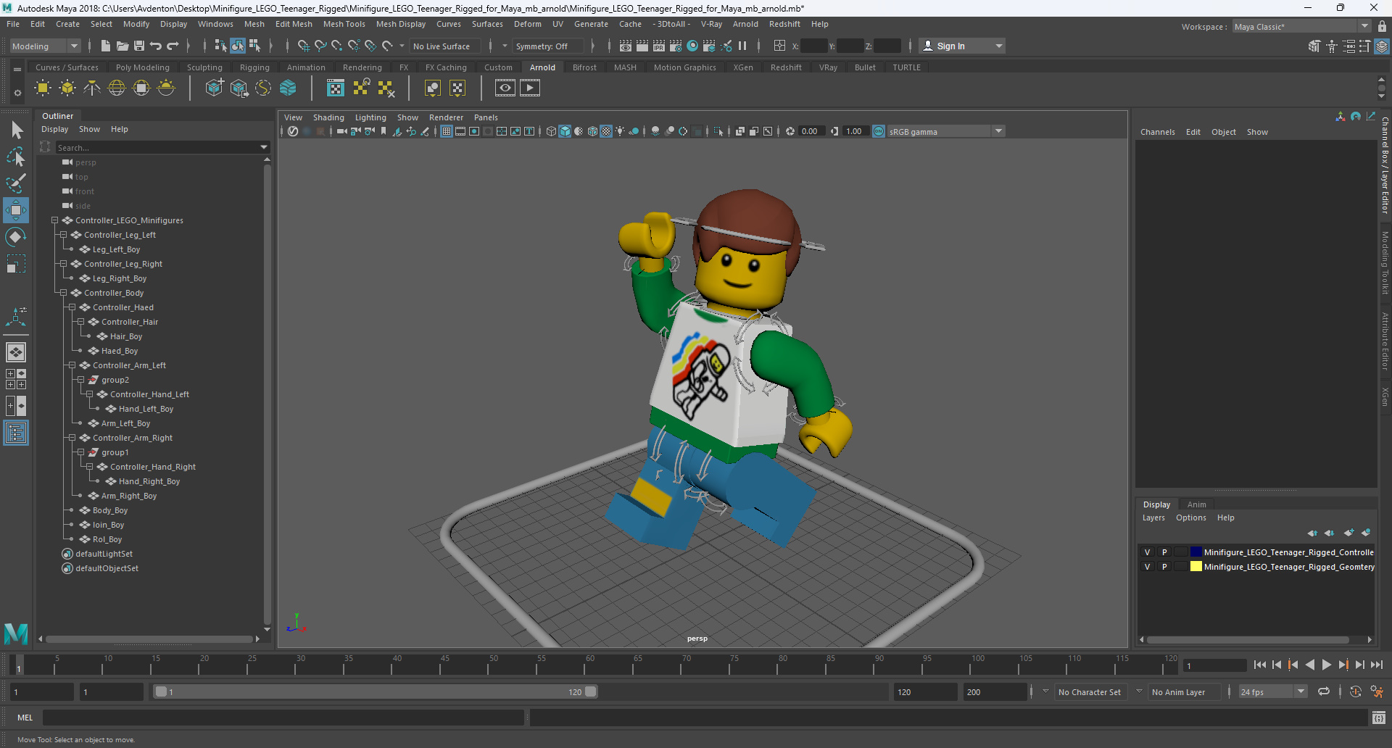The image size is (1392, 748).
Task: Create new scene from status line
Action: (x=106, y=46)
